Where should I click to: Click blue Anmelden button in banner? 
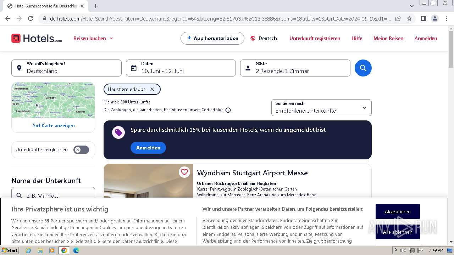tap(148, 148)
